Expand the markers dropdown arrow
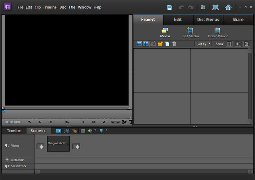 point(107,130)
